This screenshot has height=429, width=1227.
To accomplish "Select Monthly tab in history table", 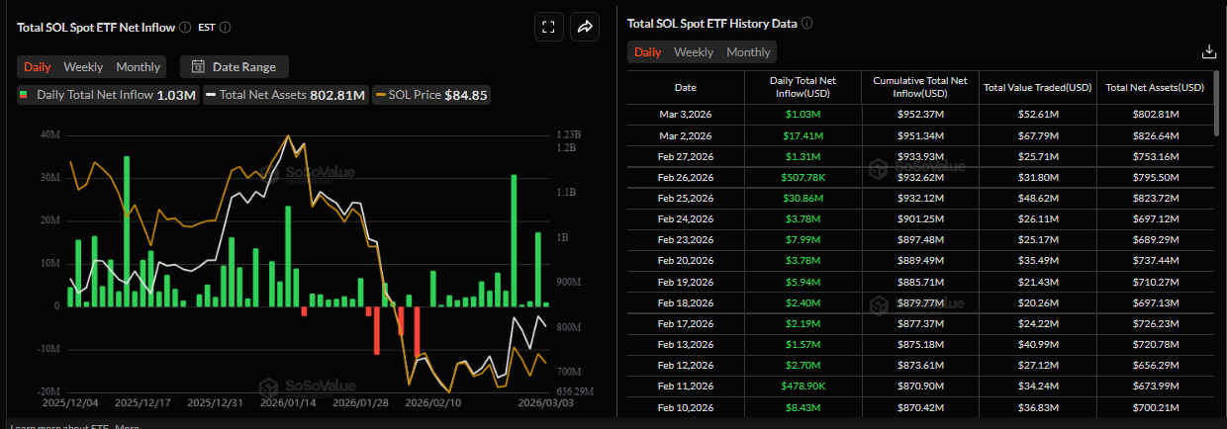I will point(748,51).
